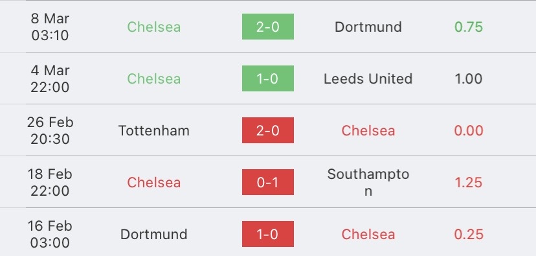The height and width of the screenshot is (256, 536).
Task: Open the Tottenham team link
Action: tap(154, 131)
